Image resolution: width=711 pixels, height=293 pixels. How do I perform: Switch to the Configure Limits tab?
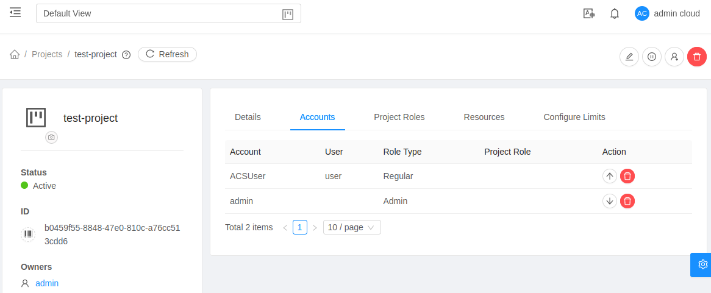[574, 117]
